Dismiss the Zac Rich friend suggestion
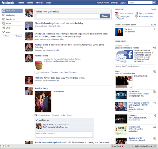Screen dimensions: 158x149 (154, 29)
